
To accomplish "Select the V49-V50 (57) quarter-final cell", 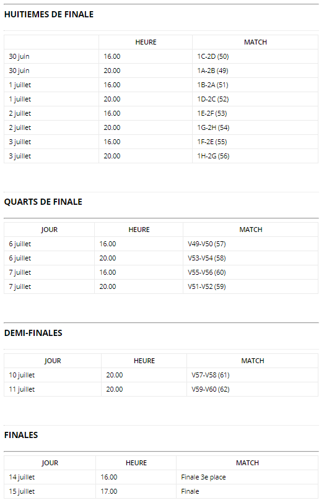I will 250,244.
